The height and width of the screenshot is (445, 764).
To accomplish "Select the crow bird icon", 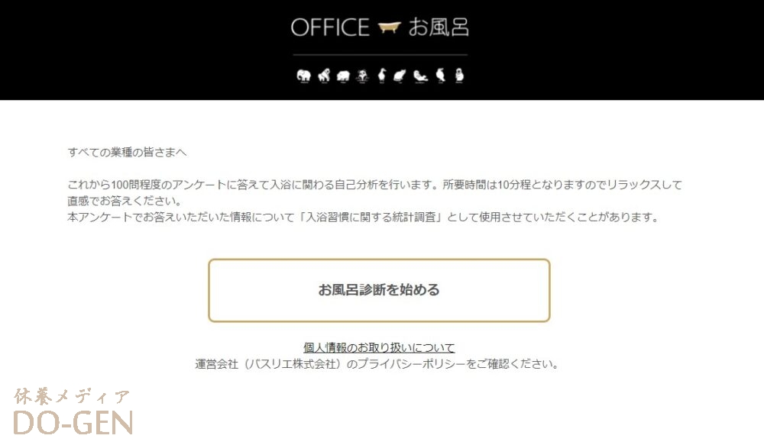I will 441,76.
